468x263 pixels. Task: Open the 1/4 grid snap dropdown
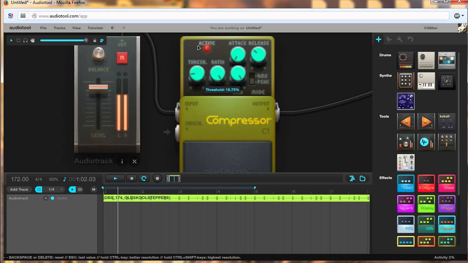(54, 189)
